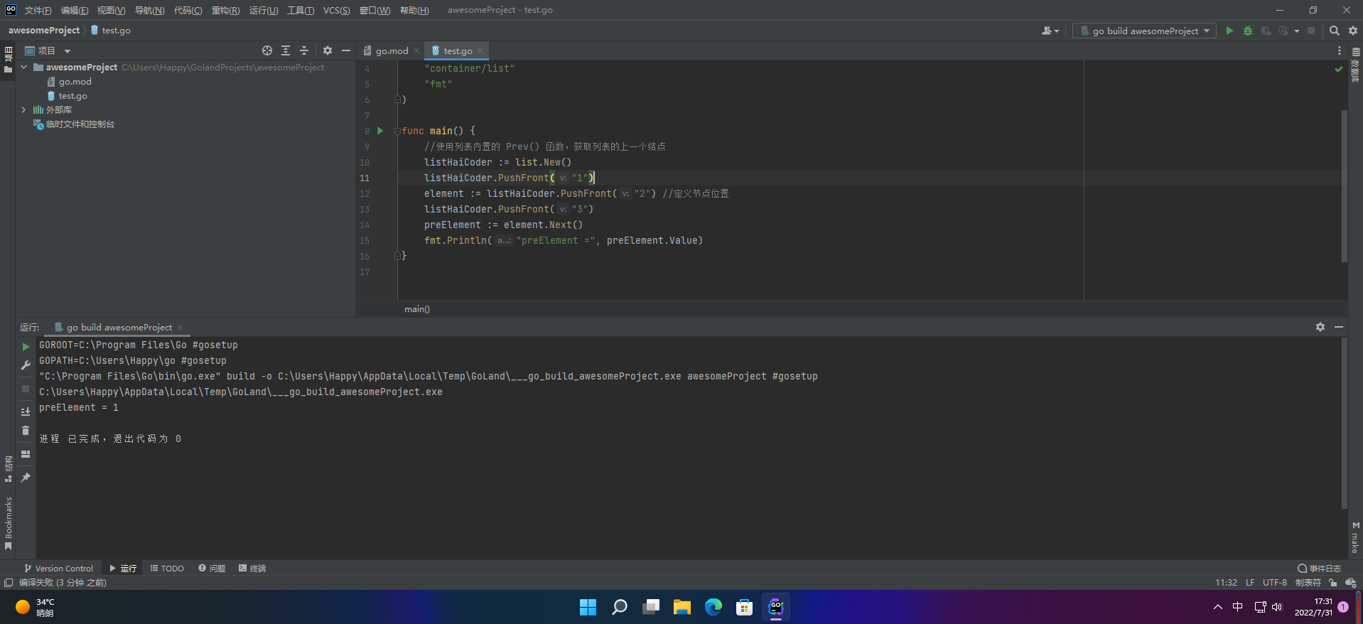Toggle the read-only lock icon in status bar
The image size is (1363, 624).
(1332, 583)
